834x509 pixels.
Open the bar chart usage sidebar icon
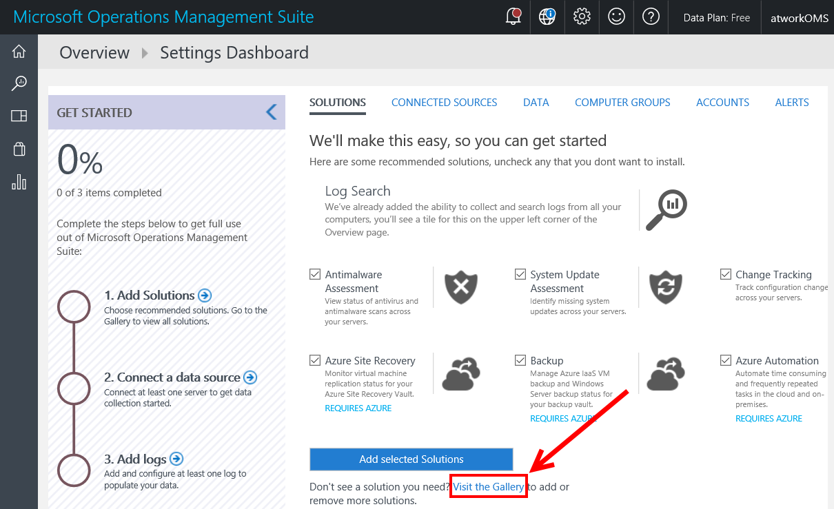click(x=19, y=182)
